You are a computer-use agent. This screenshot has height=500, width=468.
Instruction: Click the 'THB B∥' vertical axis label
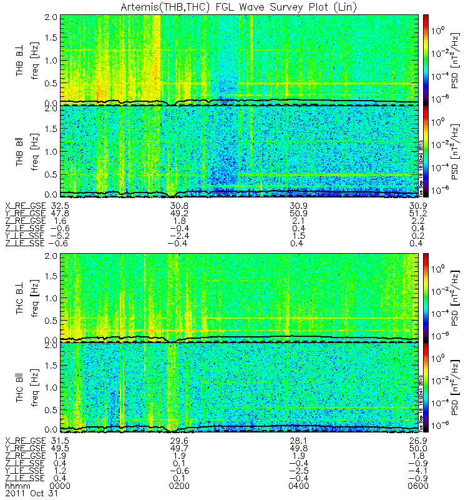click(x=20, y=152)
